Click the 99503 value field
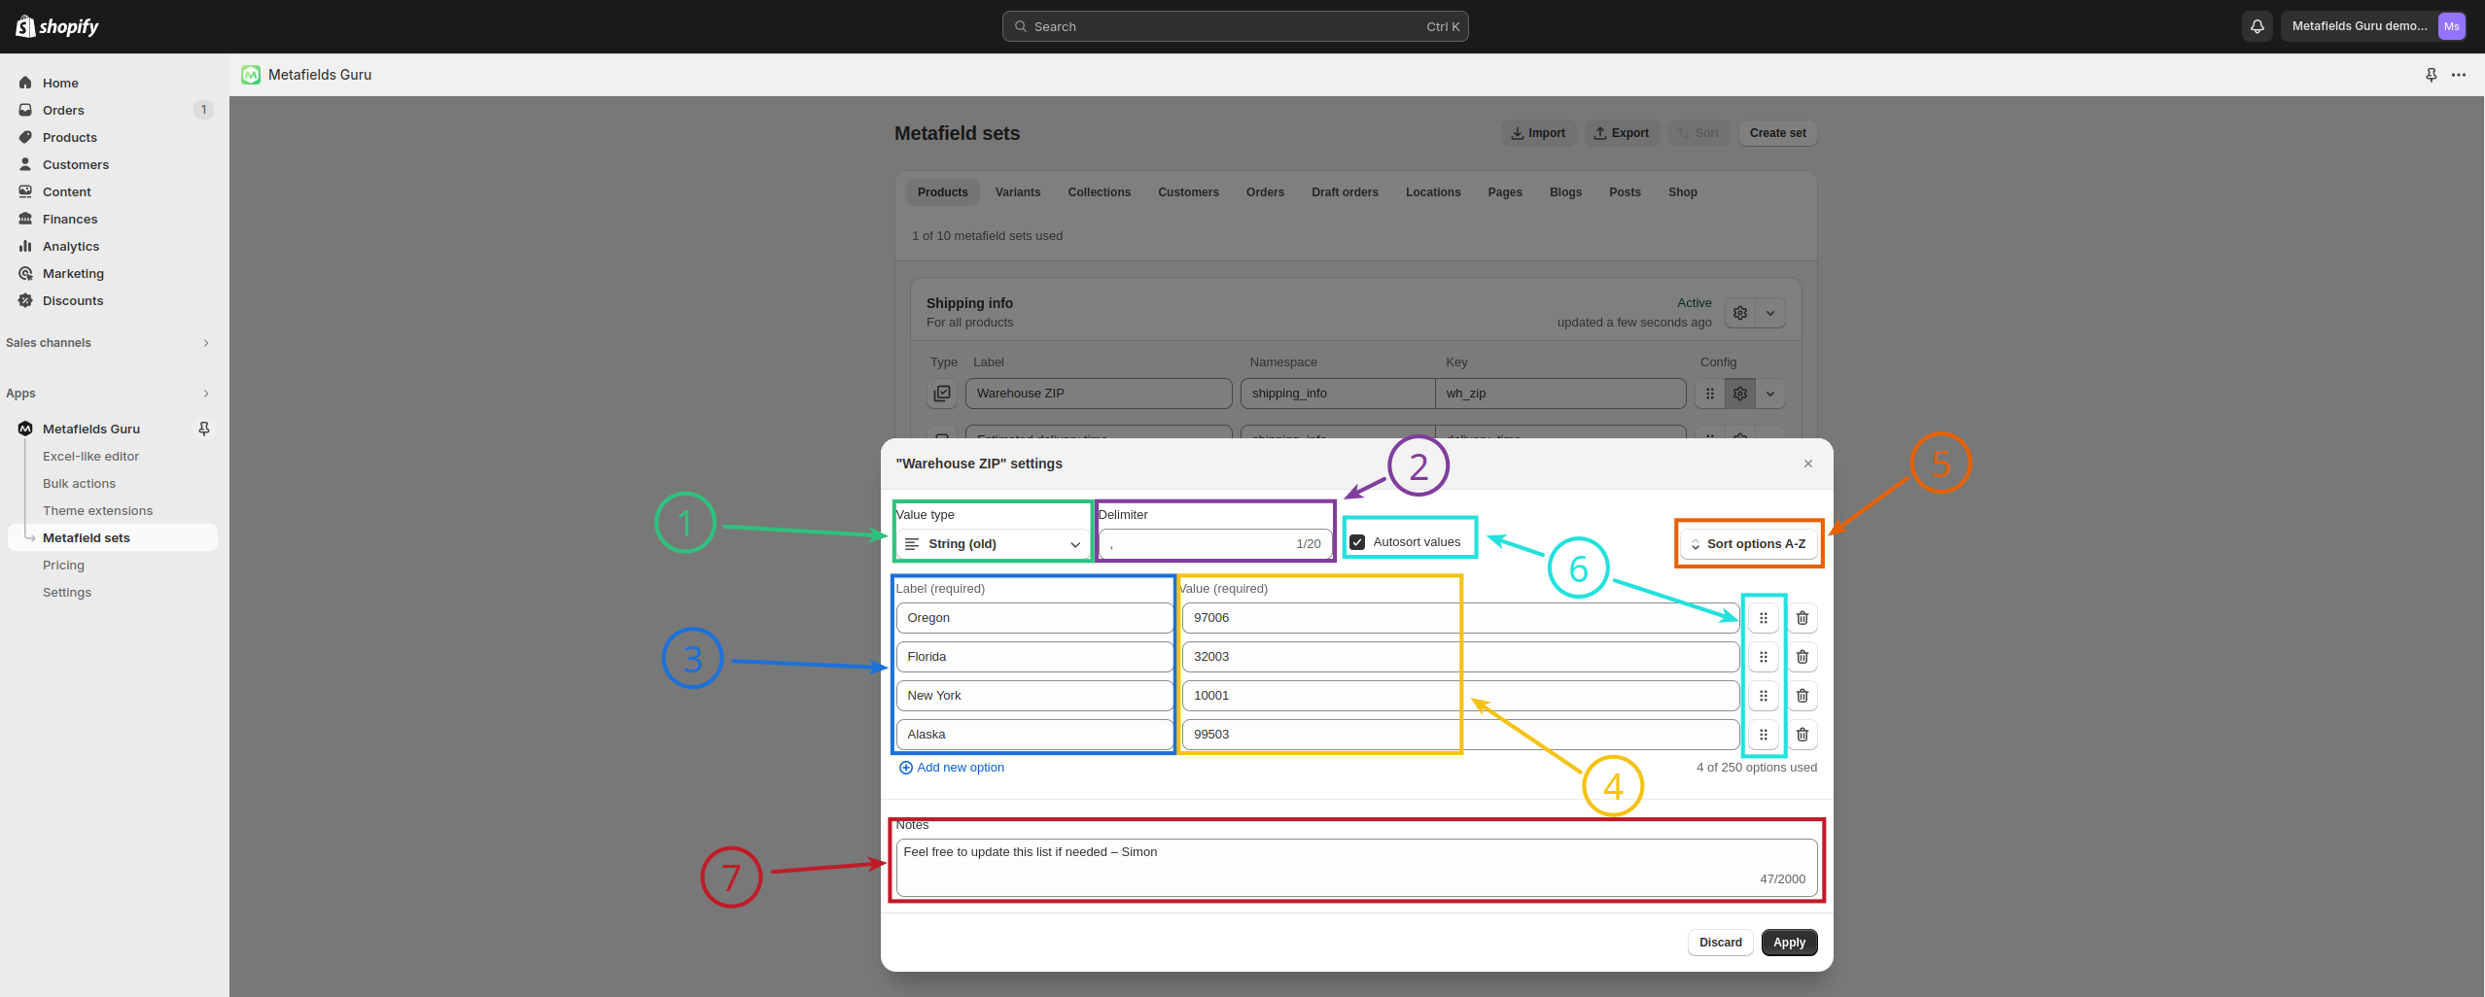This screenshot has height=997, width=2485. pyautogui.click(x=1460, y=735)
